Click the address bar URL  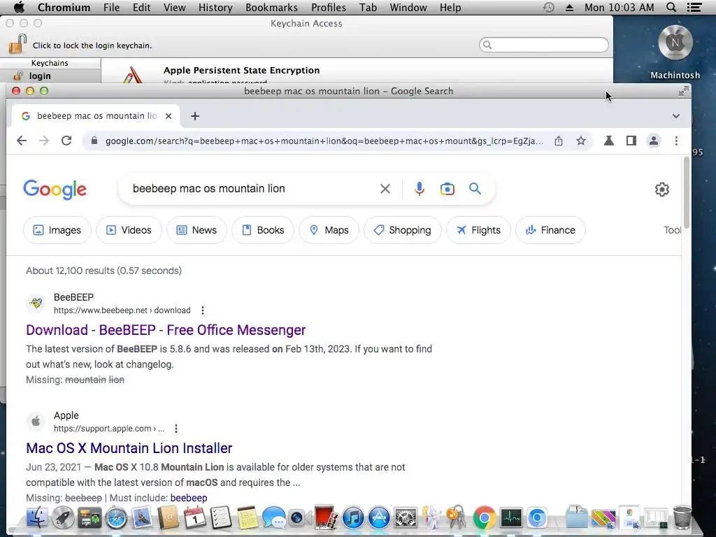(x=324, y=141)
